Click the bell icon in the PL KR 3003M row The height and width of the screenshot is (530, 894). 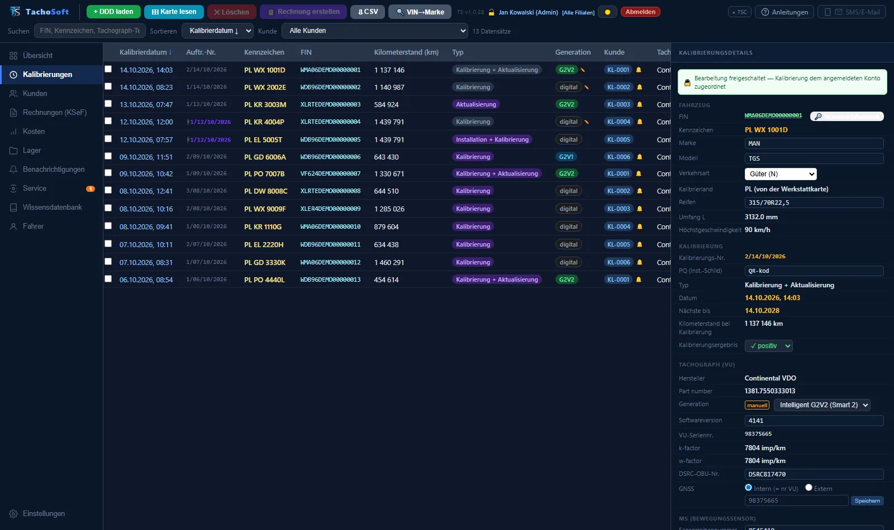pyautogui.click(x=640, y=104)
